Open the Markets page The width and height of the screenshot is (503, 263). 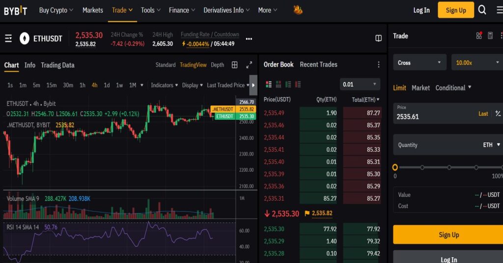point(93,10)
